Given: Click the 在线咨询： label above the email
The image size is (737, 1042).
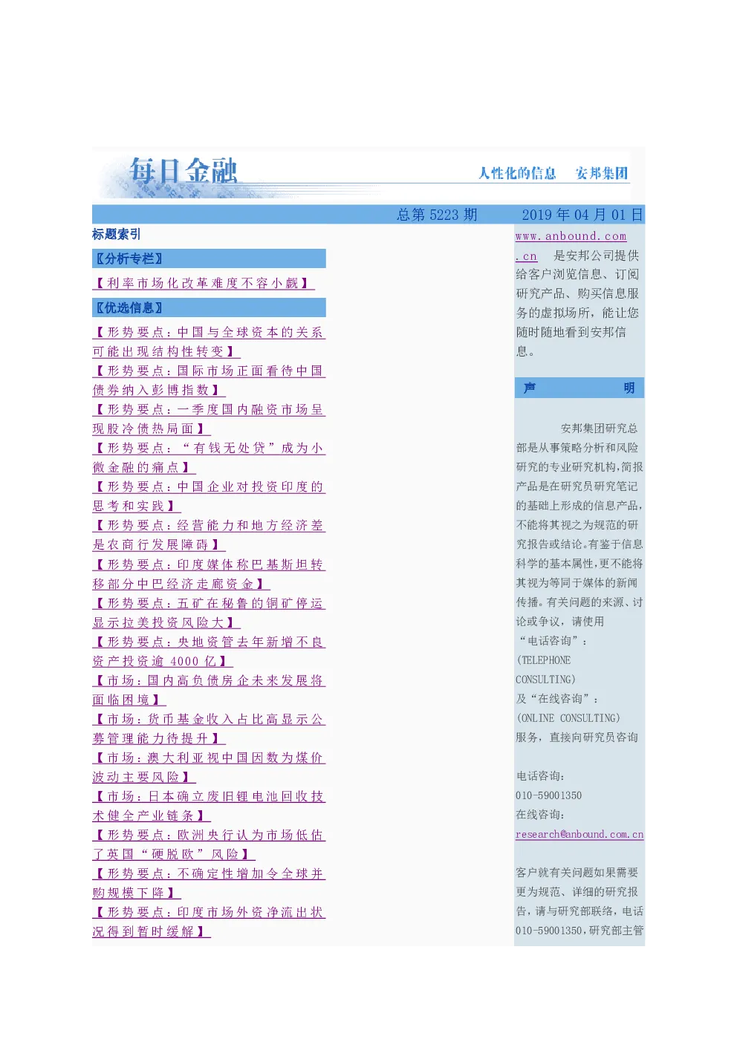Looking at the screenshot, I should point(541,815).
